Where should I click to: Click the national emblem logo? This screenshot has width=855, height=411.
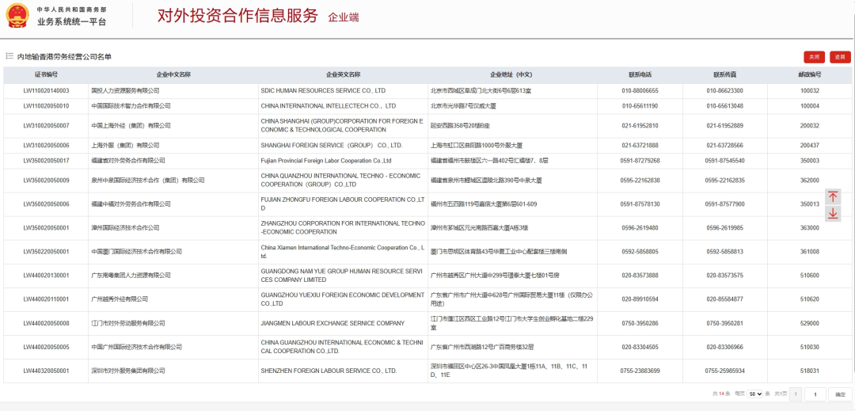[x=17, y=16]
